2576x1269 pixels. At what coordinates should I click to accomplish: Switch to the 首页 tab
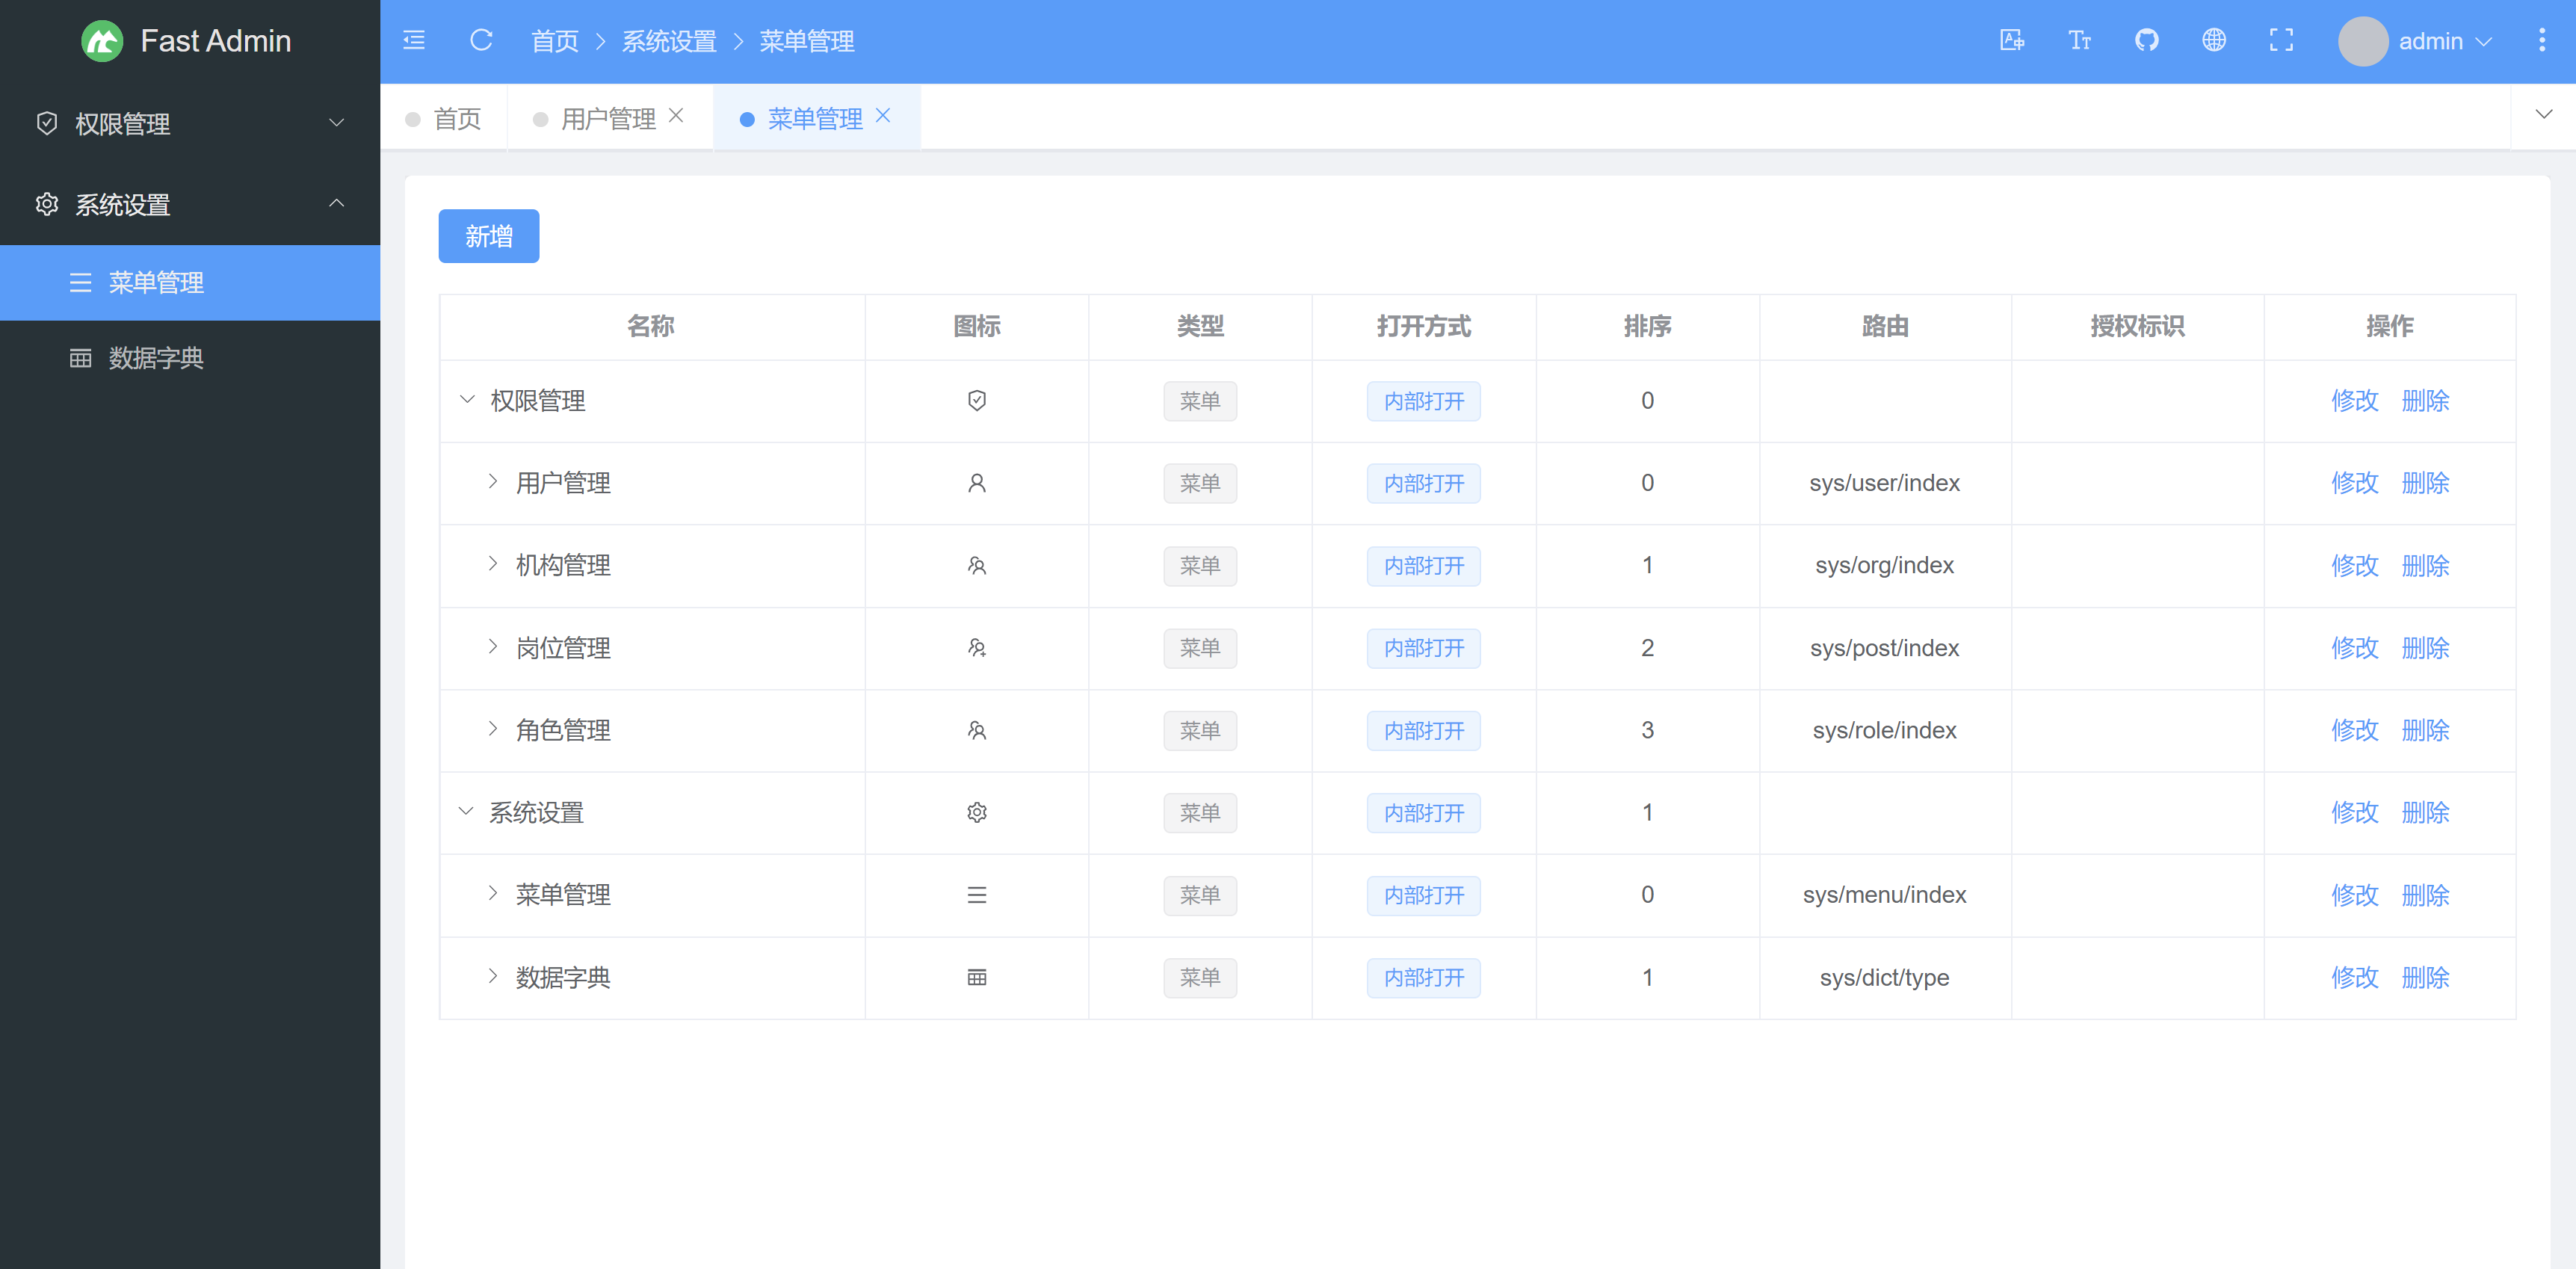[x=457, y=117]
